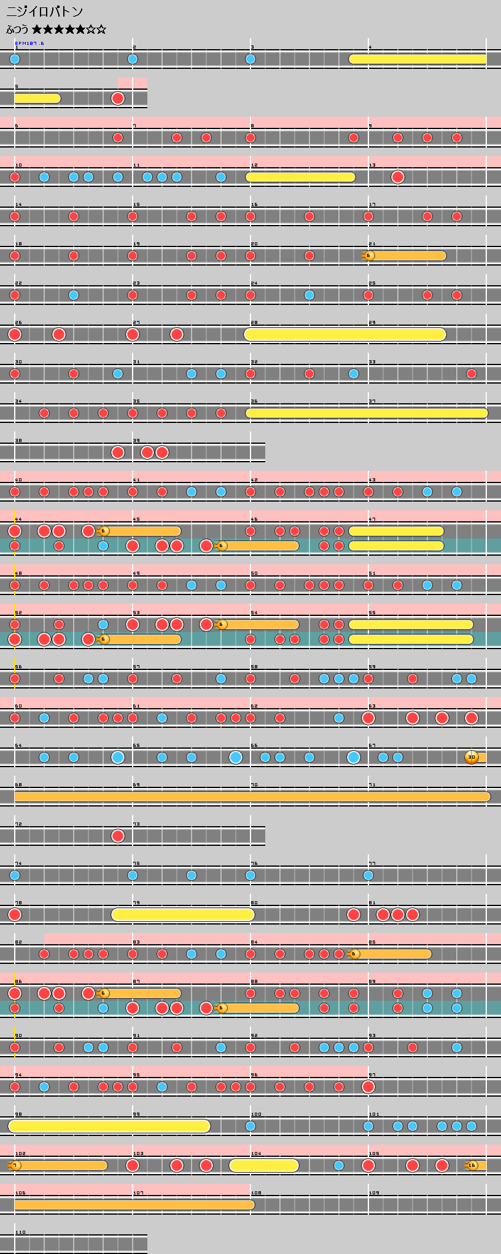This screenshot has height=1254, width=501.
Task: Click the large yellow drumroll spanning measures 28-29
Action: point(344,334)
